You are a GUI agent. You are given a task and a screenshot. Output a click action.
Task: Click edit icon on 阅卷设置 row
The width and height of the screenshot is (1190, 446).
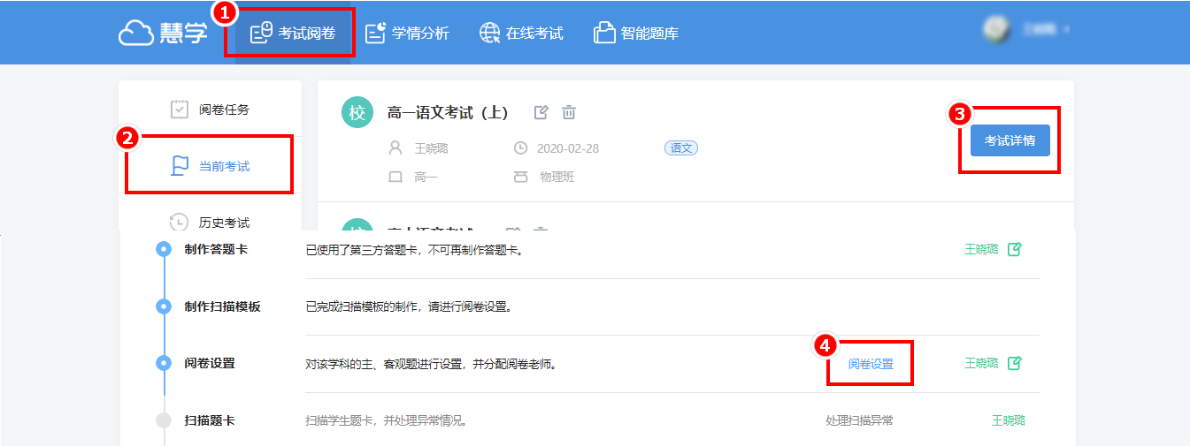[x=1015, y=363]
